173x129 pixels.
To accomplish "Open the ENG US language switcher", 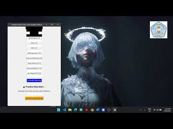I will point(150,110).
